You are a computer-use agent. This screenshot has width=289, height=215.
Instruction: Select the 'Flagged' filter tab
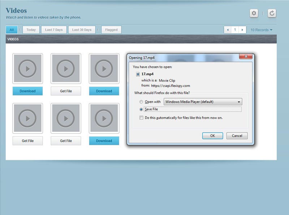[x=111, y=30]
